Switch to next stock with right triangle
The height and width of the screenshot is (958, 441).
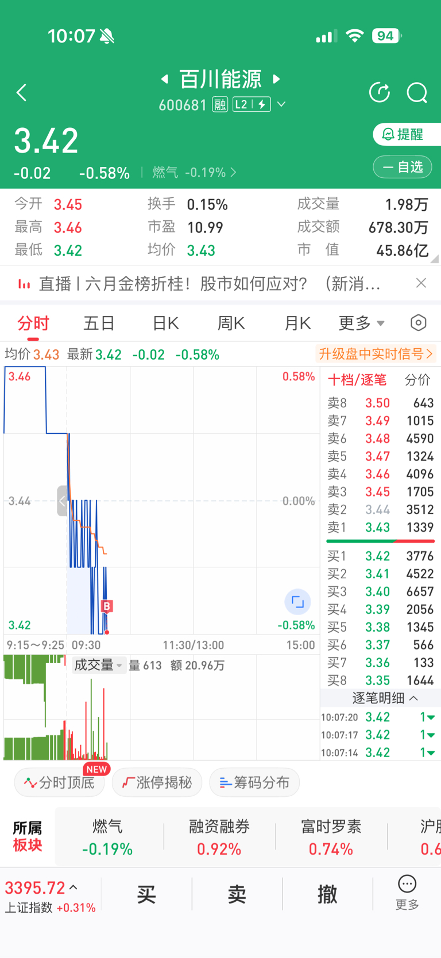[x=276, y=79]
